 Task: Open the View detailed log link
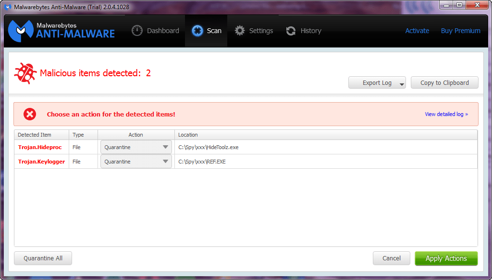pyautogui.click(x=446, y=114)
